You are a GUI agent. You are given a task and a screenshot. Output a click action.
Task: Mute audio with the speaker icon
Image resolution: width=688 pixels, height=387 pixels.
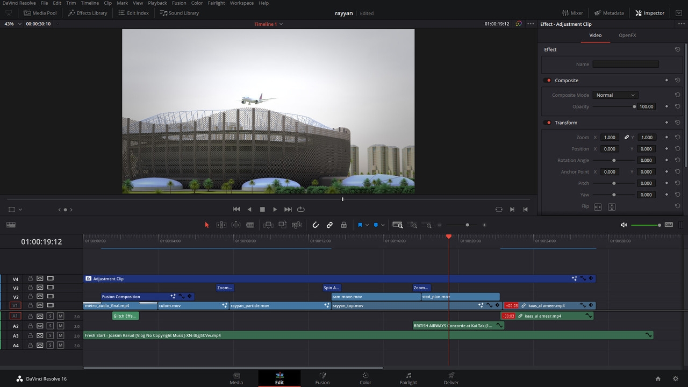point(624,225)
